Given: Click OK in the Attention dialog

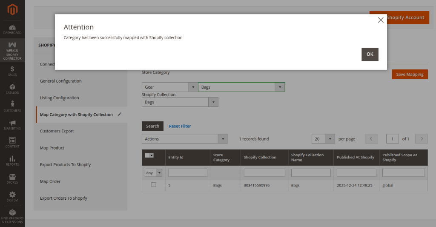Looking at the screenshot, I should point(370,54).
